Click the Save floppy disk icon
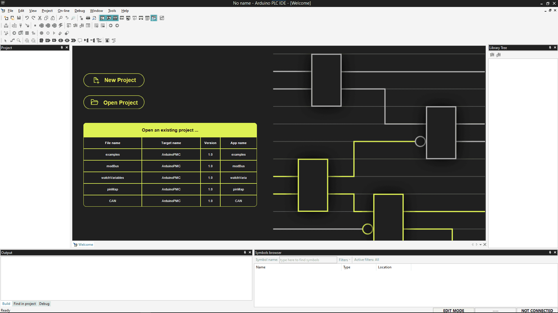The height and width of the screenshot is (313, 558). [x=19, y=18]
